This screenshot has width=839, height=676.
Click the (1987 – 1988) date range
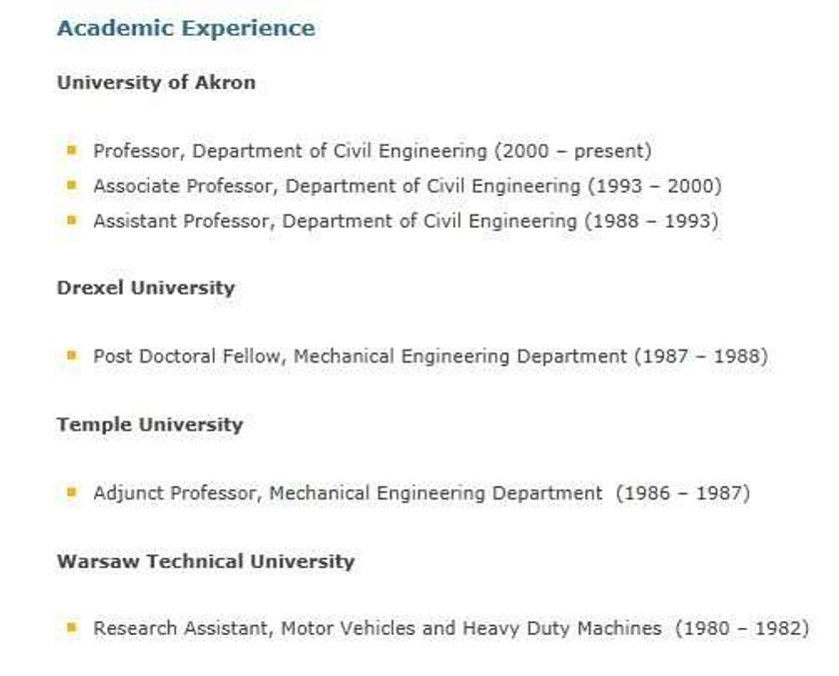701,356
